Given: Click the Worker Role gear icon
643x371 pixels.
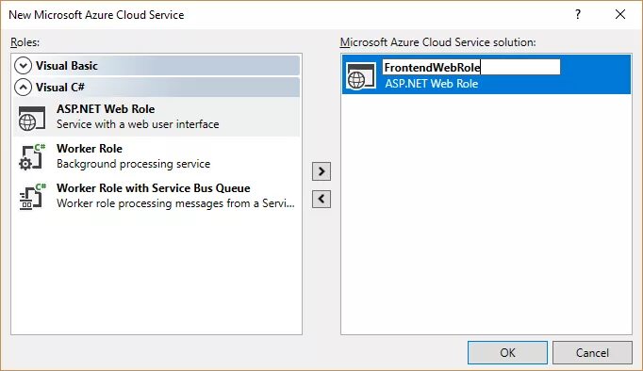Looking at the screenshot, I should tap(32, 156).
